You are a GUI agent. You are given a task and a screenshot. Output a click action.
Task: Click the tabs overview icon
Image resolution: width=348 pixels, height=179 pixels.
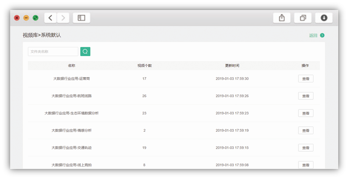(x=303, y=18)
